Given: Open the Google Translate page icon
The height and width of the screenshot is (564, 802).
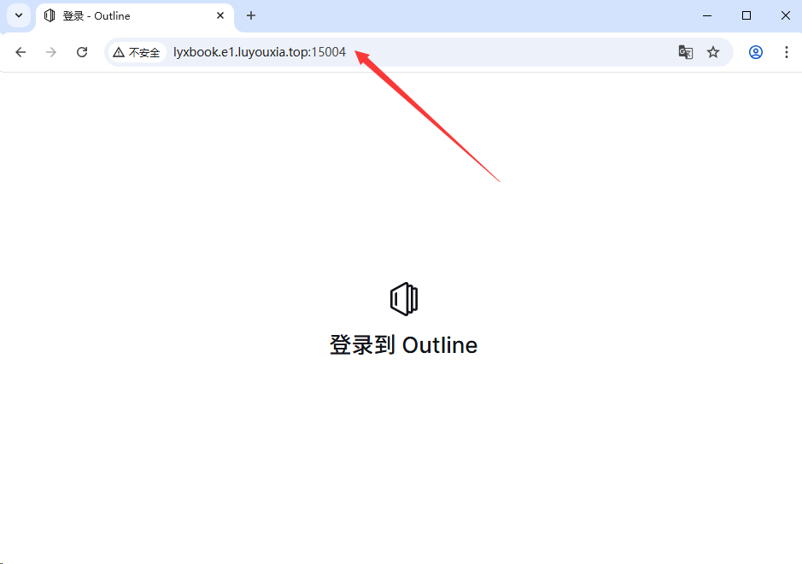Looking at the screenshot, I should [685, 52].
